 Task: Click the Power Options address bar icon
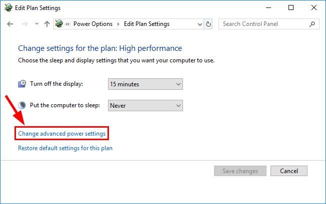point(59,24)
